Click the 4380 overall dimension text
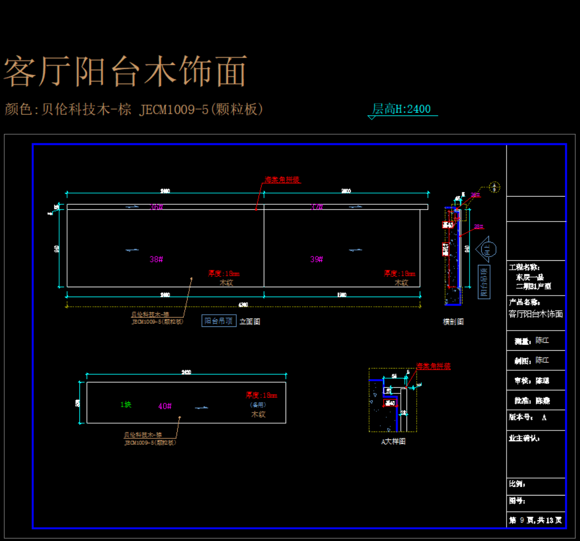The image size is (580, 541). 243,305
